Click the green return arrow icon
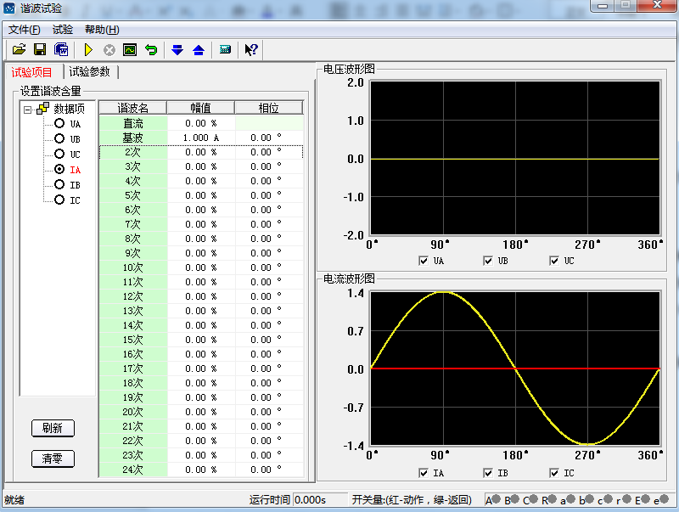The height and width of the screenshot is (512, 679). 151,49
